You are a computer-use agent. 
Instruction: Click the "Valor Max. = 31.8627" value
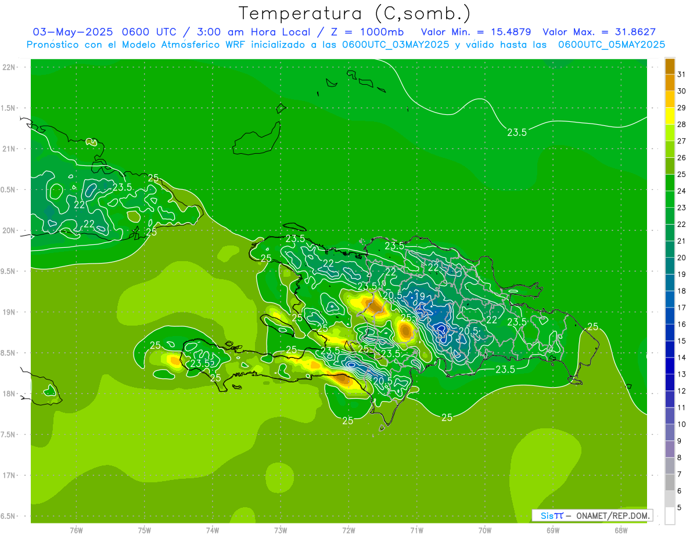click(599, 32)
